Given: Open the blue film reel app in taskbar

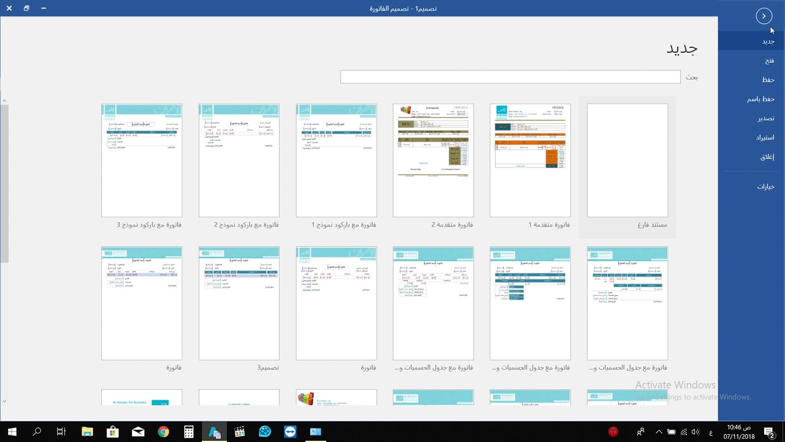Looking at the screenshot, I should point(265,432).
